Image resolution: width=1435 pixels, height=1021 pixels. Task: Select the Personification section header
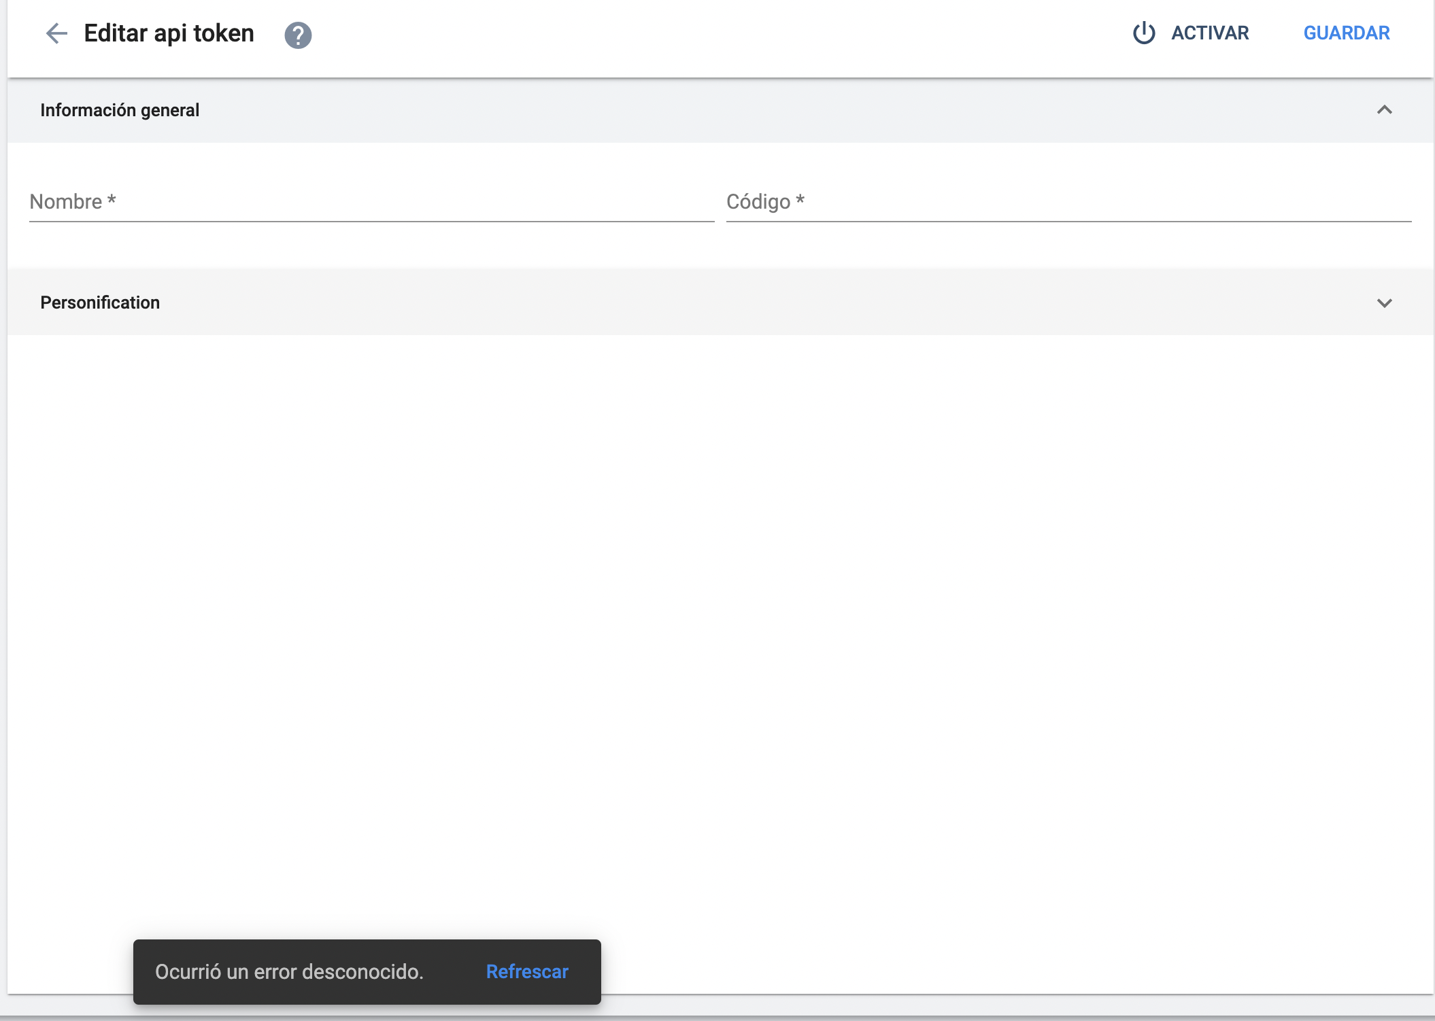100,302
